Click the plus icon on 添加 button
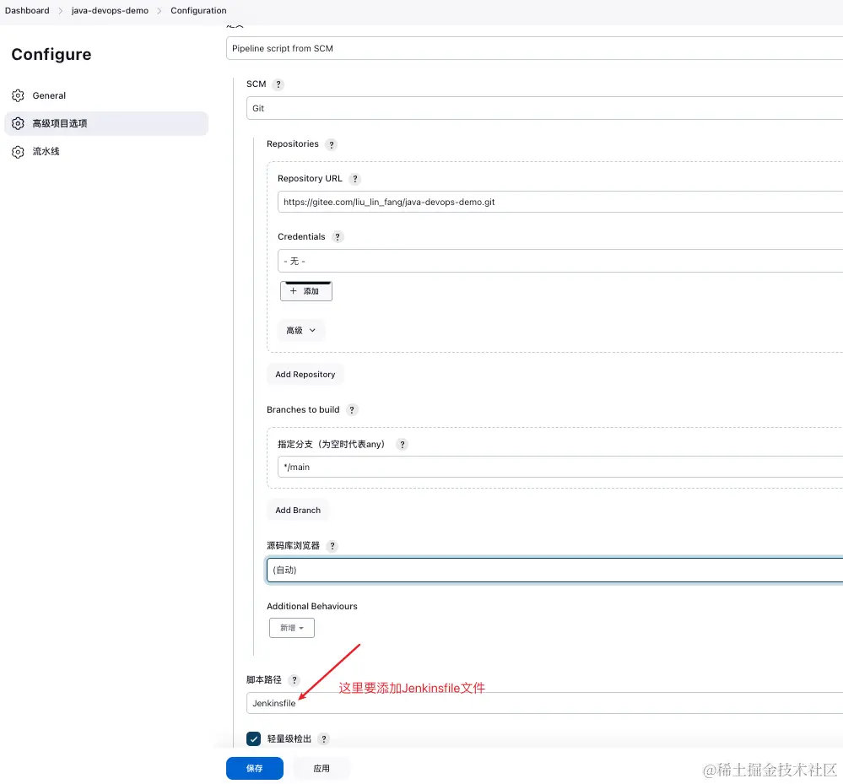This screenshot has height=784, width=843. (293, 291)
